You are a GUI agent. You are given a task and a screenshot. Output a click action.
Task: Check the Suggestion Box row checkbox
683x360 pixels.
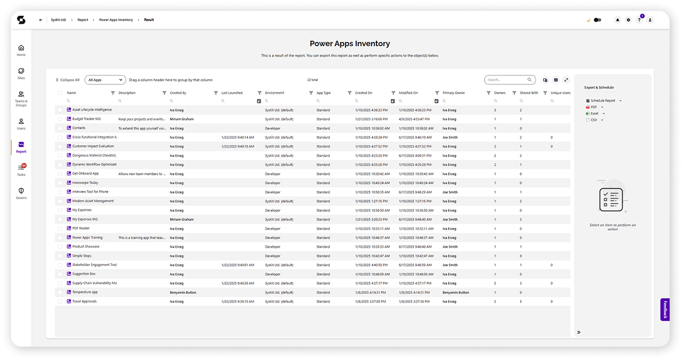pos(60,274)
